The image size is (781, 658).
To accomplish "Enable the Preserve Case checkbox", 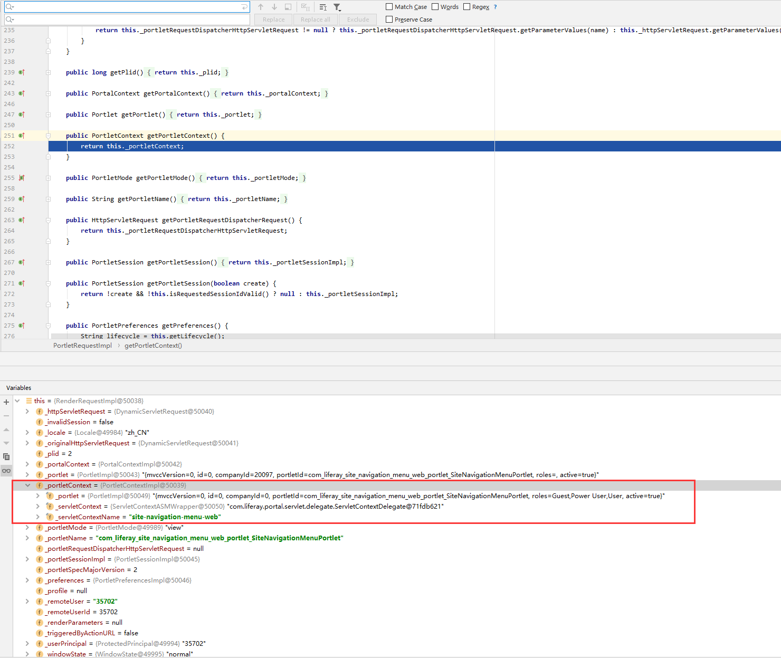I will click(389, 20).
